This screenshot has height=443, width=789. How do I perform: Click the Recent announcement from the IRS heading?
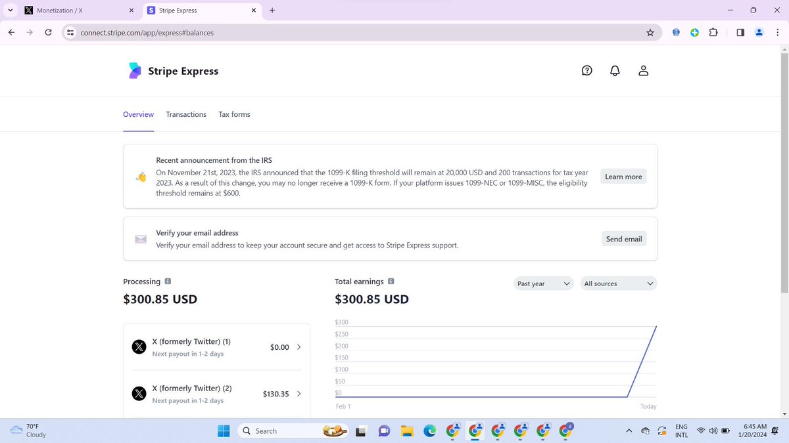click(214, 160)
